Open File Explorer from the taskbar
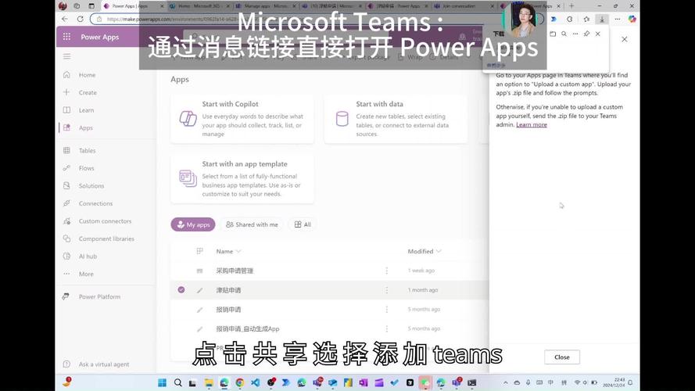This screenshot has height=391, width=695. [x=209, y=382]
